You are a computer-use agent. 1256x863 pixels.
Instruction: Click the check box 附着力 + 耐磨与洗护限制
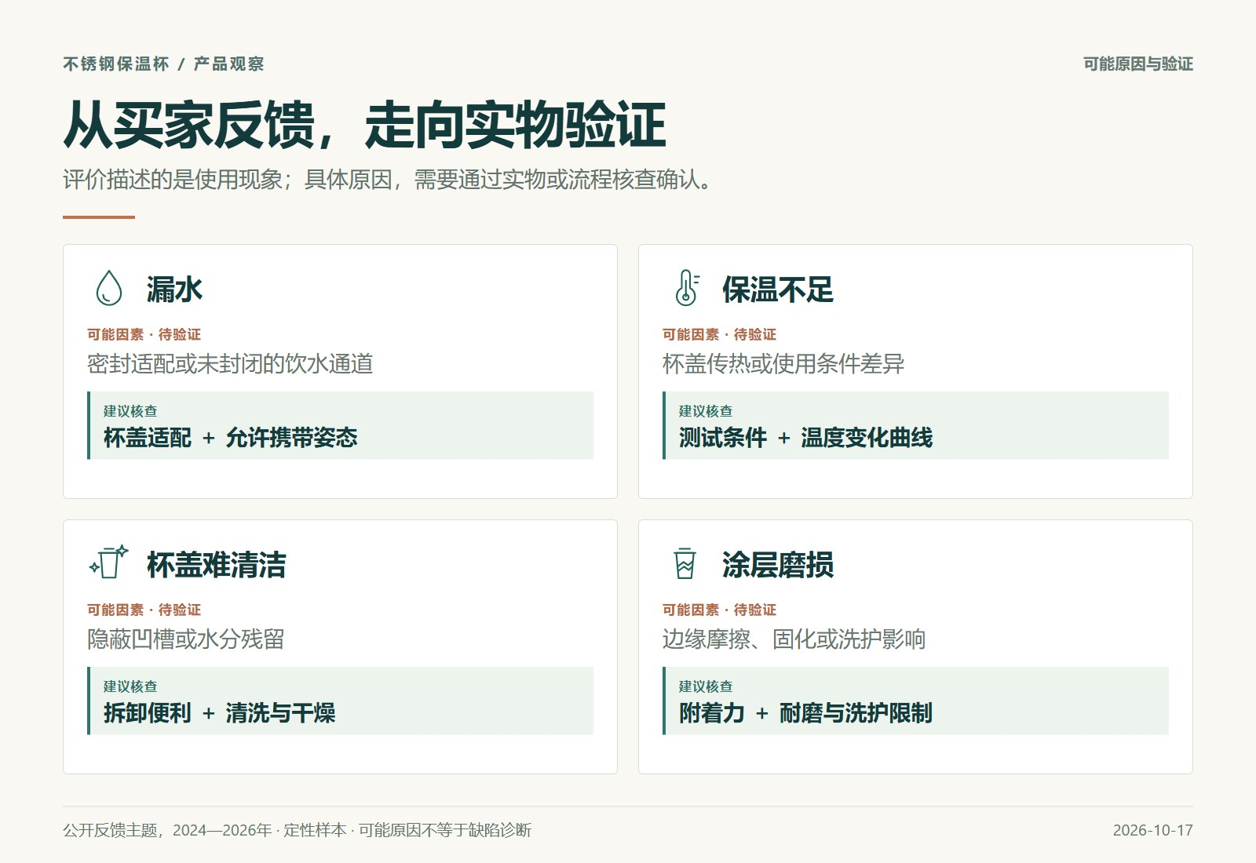point(916,701)
